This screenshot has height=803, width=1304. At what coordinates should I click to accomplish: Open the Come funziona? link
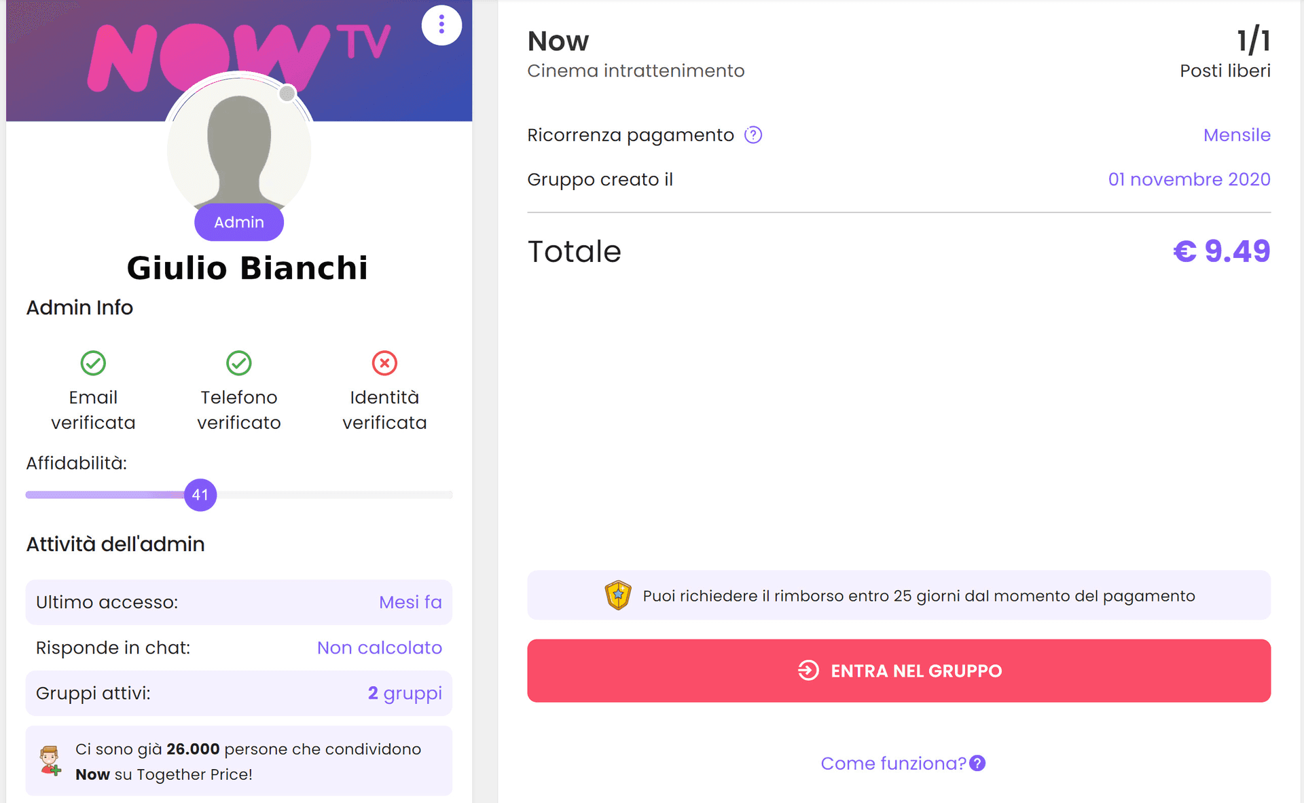[x=893, y=764]
